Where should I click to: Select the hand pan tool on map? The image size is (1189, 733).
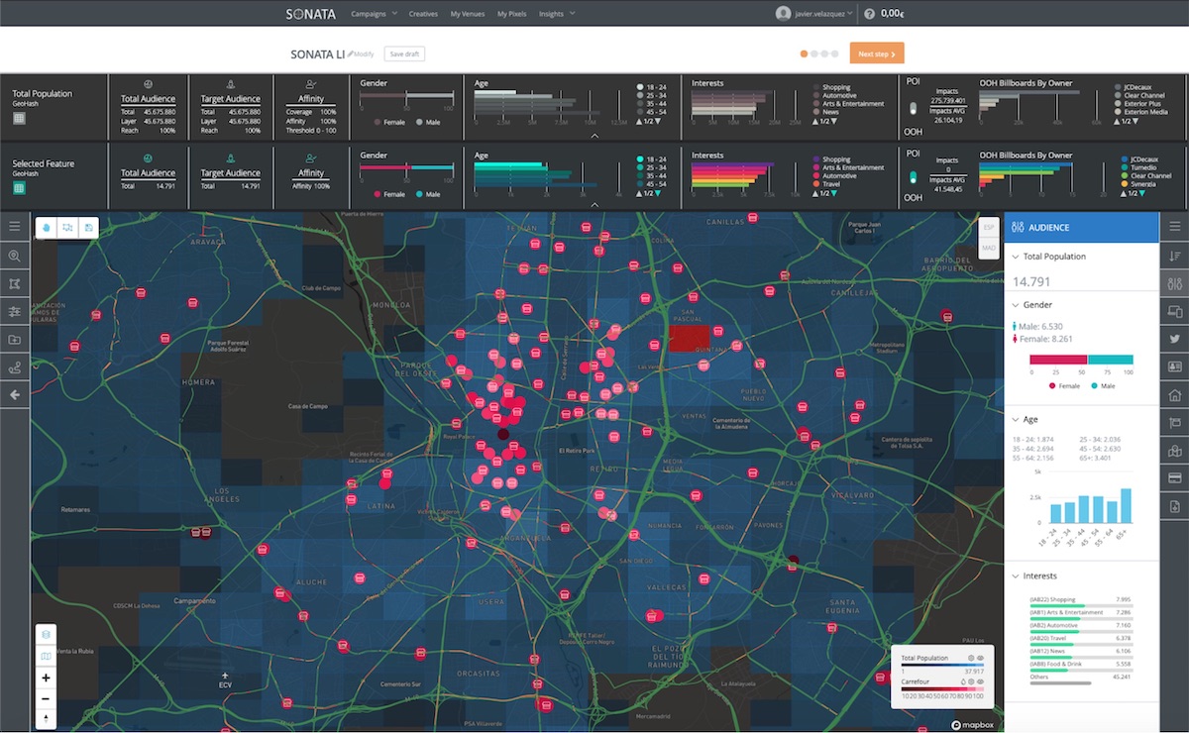tap(47, 228)
